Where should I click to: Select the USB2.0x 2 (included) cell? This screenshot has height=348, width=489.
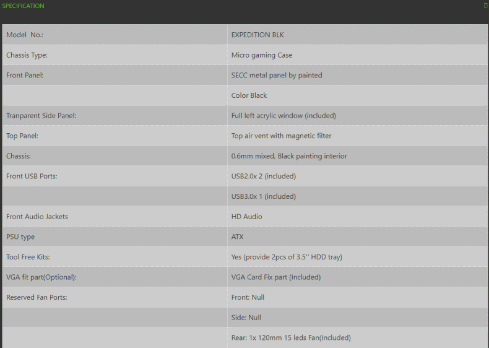pos(264,176)
